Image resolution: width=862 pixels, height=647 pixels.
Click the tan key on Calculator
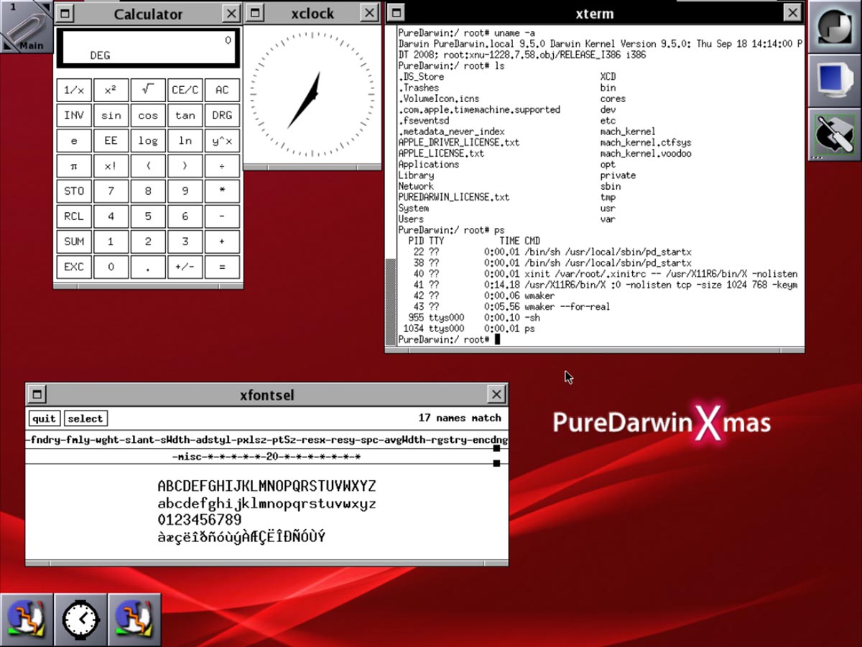pyautogui.click(x=185, y=115)
